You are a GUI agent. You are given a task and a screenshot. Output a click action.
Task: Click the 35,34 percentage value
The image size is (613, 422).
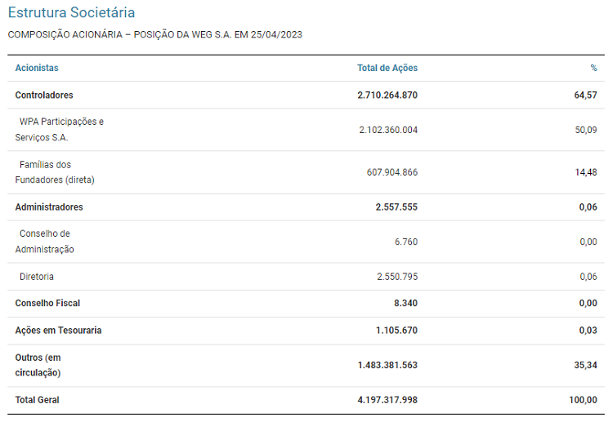pos(585,365)
